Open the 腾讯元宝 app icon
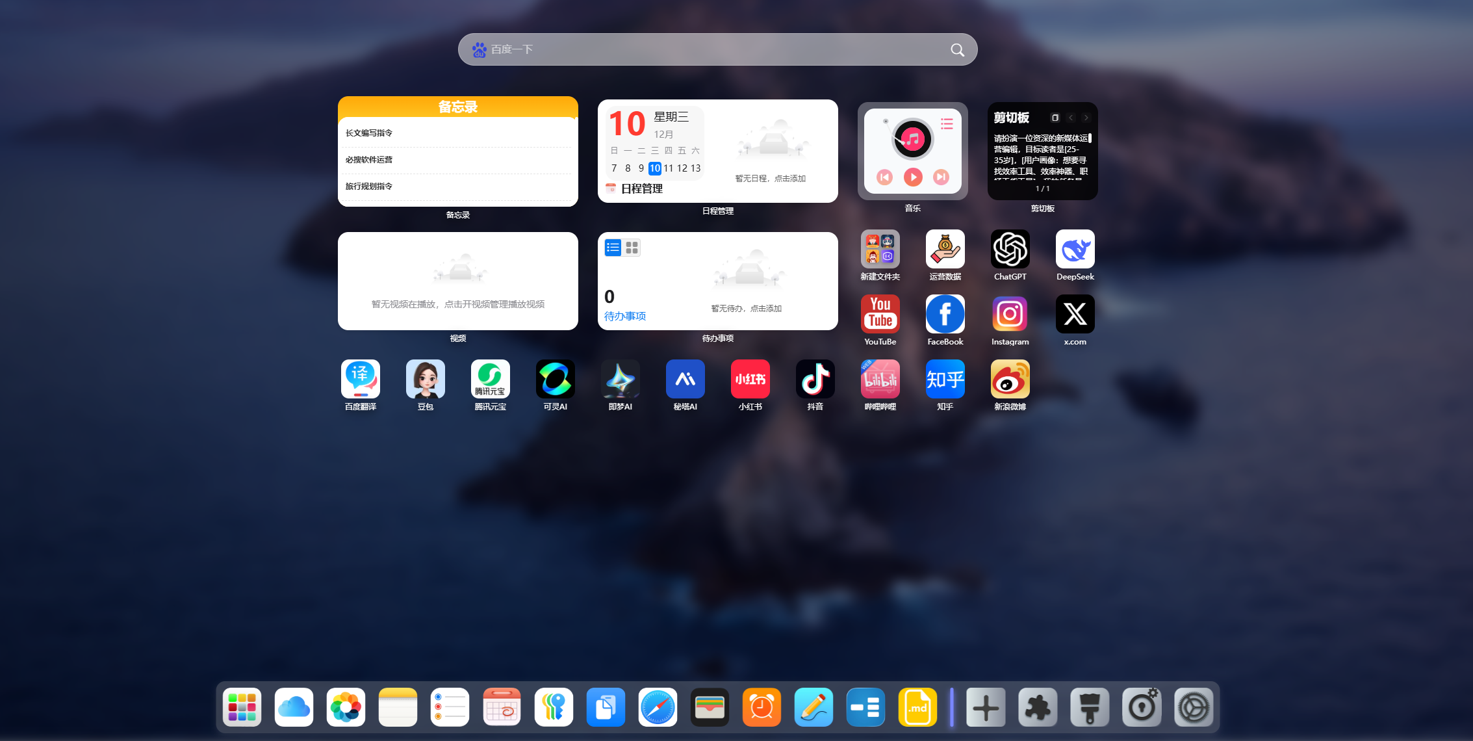Image resolution: width=1473 pixels, height=741 pixels. pos(490,380)
